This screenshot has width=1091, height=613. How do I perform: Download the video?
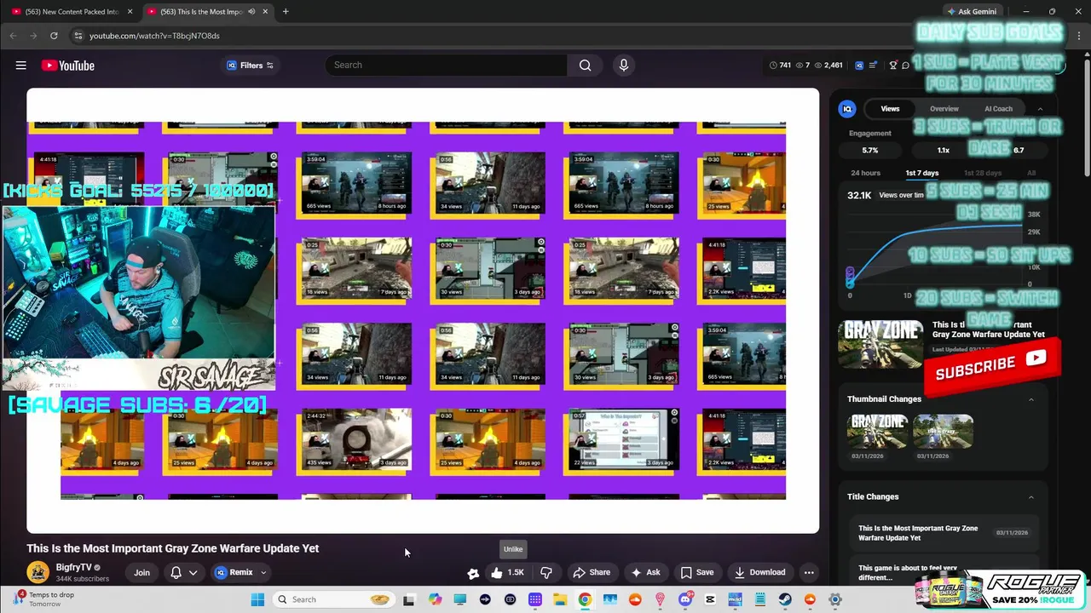759,572
